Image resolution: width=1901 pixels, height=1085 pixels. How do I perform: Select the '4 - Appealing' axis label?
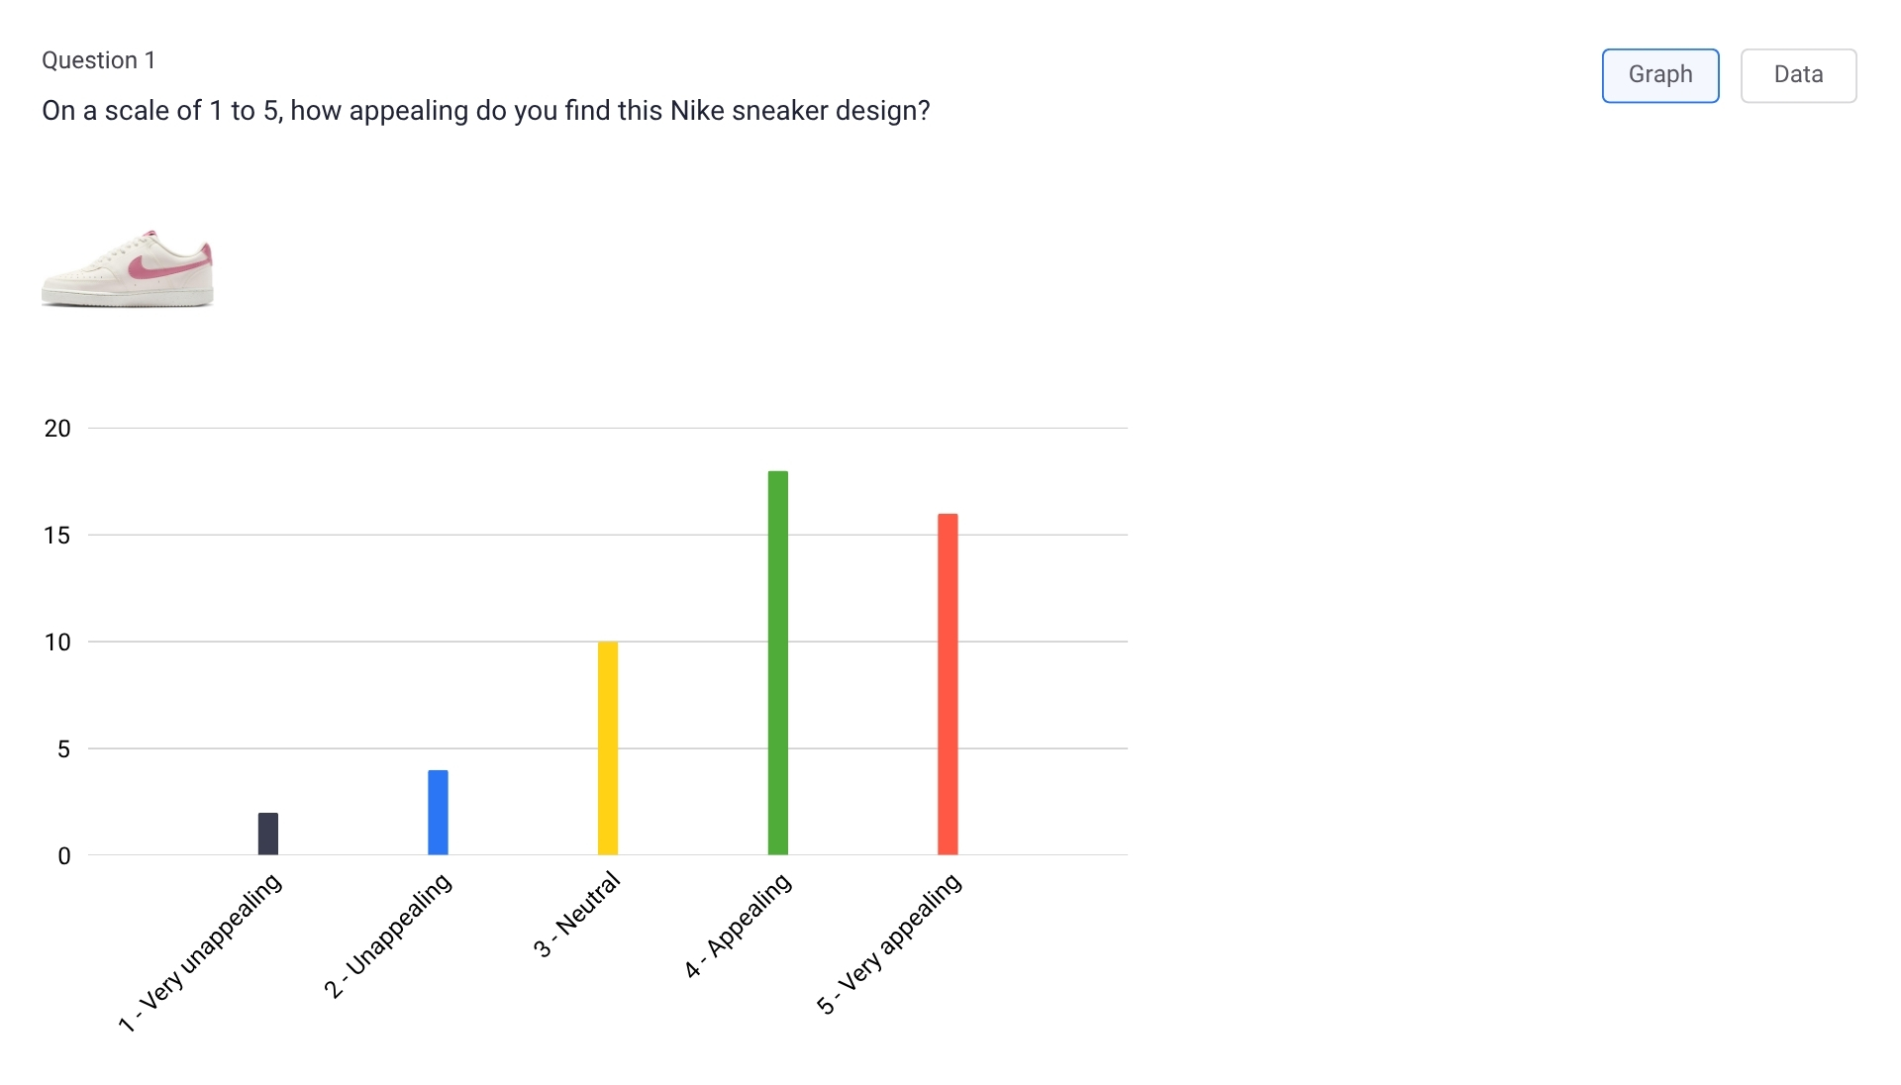click(738, 926)
